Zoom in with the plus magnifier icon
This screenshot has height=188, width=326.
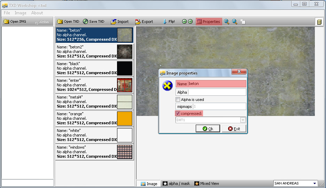pos(227,22)
